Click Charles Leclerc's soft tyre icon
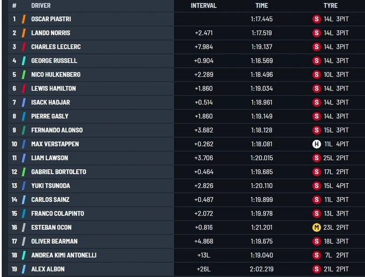This screenshot has height=277, width=365. pyautogui.click(x=317, y=47)
